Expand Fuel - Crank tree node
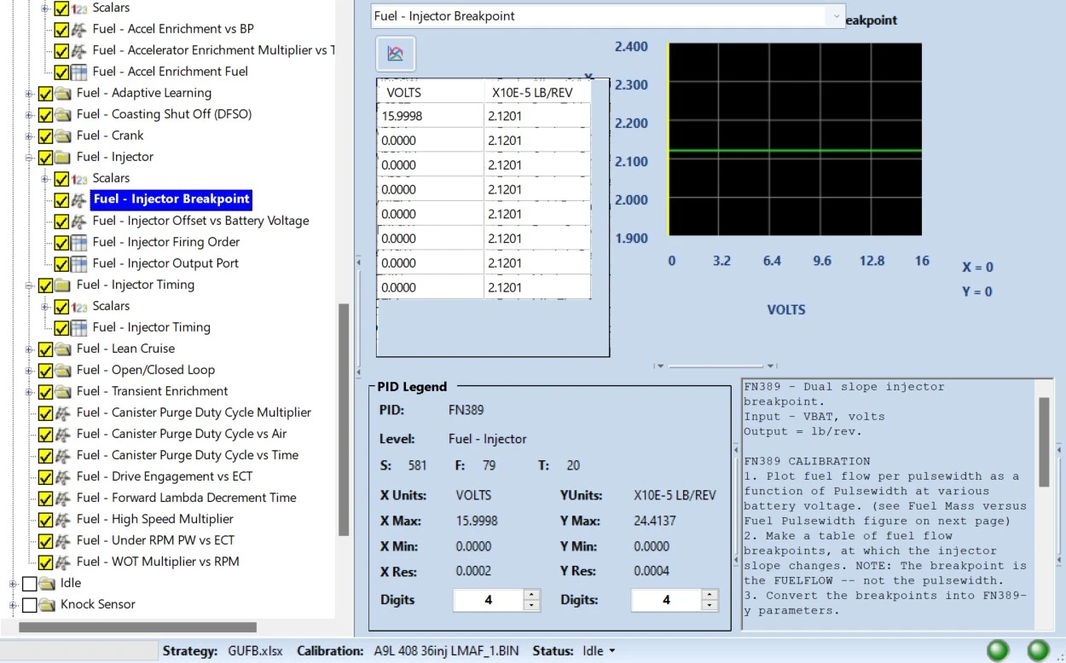This screenshot has width=1066, height=663. 30,135
